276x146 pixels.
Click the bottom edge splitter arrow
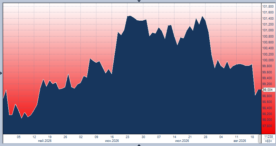tap(139, 145)
